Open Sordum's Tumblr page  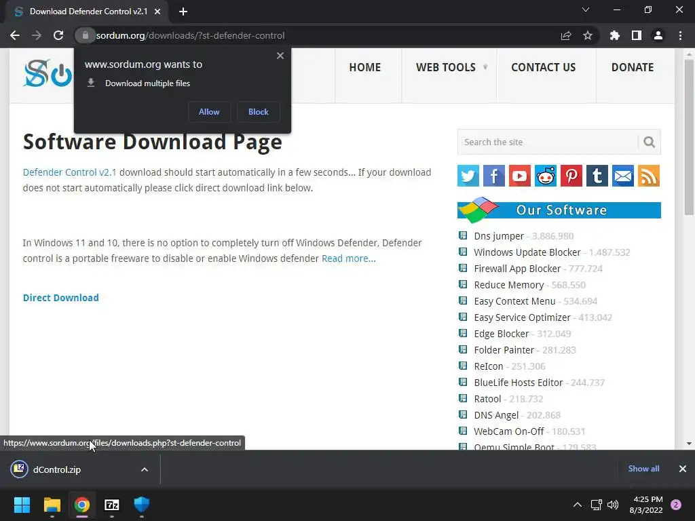[x=597, y=176]
